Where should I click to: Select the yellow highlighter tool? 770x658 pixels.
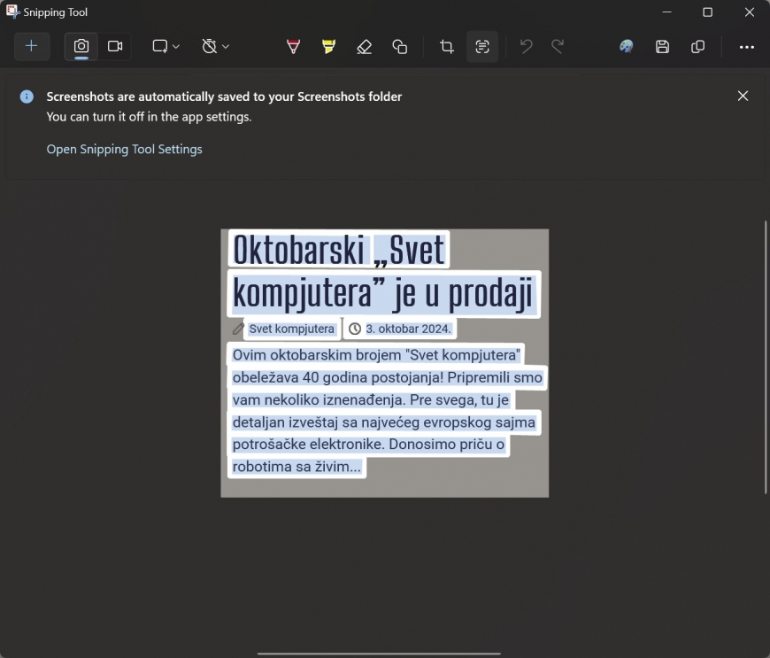pos(328,47)
